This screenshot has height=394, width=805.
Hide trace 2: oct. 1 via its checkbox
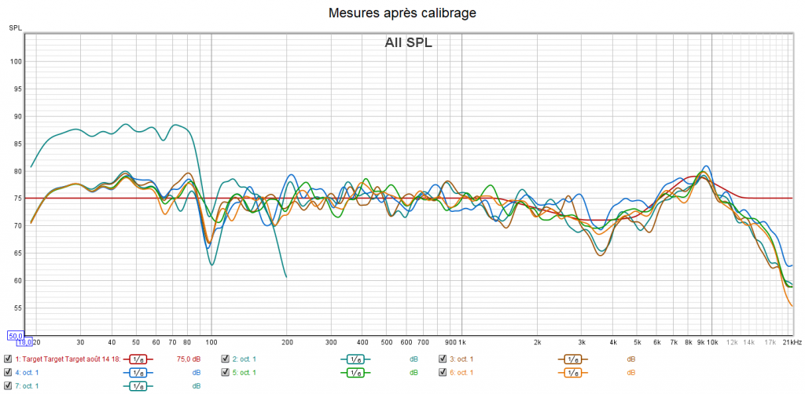point(226,359)
